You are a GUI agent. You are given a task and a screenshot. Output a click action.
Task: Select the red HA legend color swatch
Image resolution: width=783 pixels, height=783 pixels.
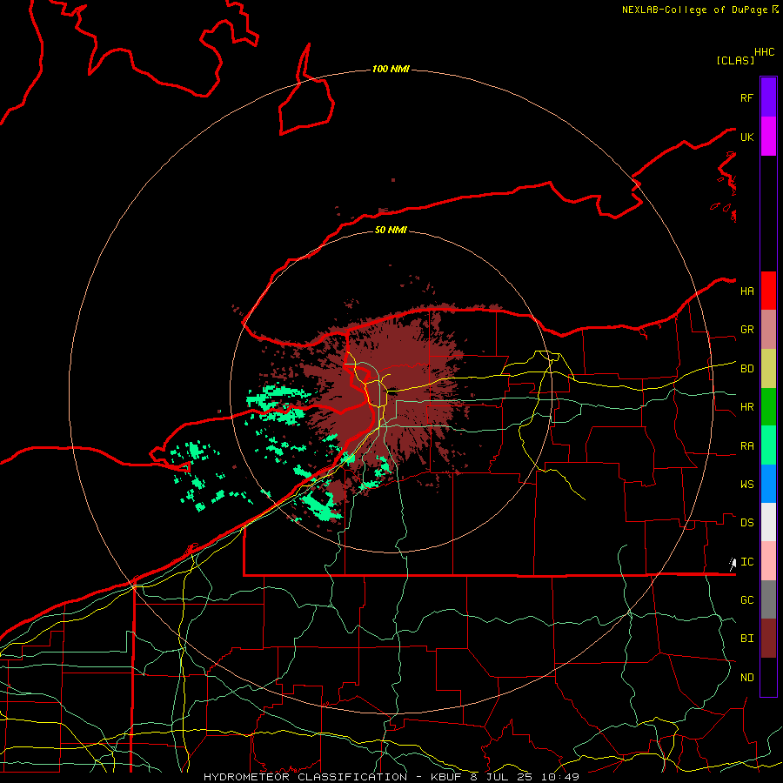click(x=768, y=291)
